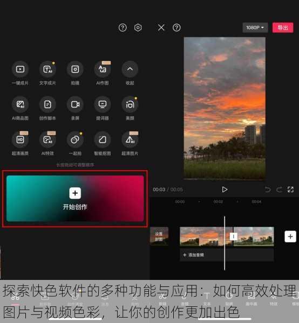This screenshot has width=299, height=323.
Task: Open the 创作脚本 script tool
Action: (x=47, y=104)
